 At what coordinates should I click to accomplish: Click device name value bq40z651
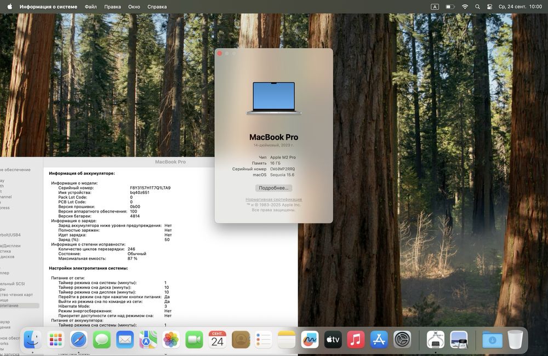point(140,192)
